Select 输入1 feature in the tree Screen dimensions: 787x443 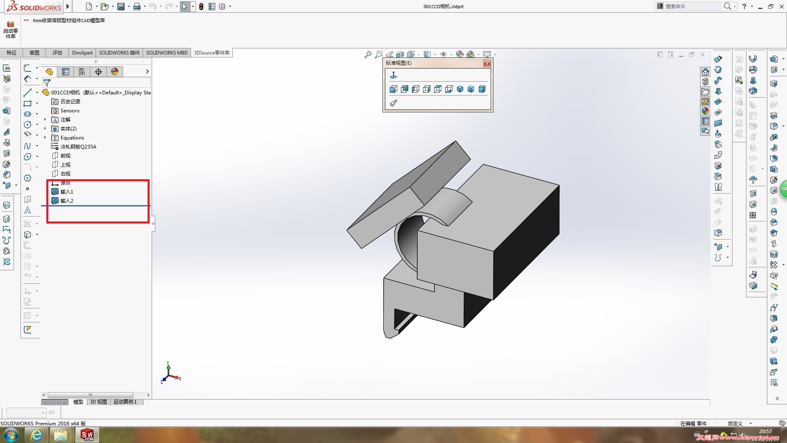[x=67, y=192]
